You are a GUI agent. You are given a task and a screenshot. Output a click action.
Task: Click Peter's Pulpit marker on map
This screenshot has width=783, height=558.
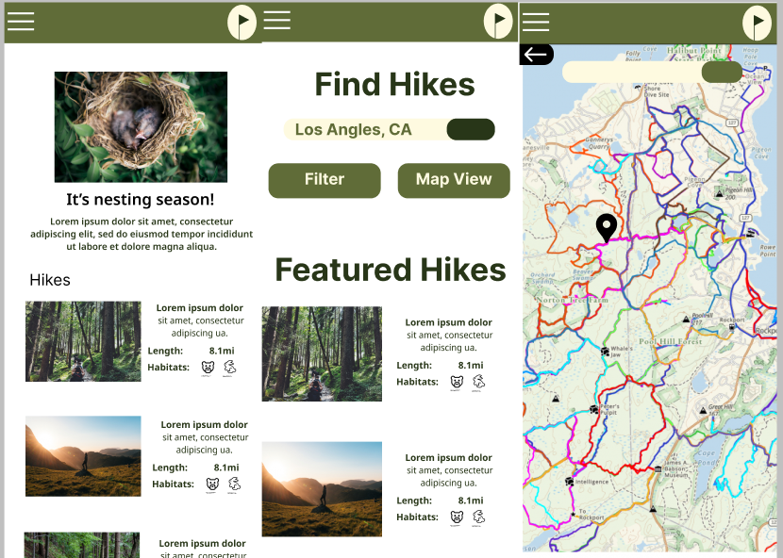tap(593, 409)
